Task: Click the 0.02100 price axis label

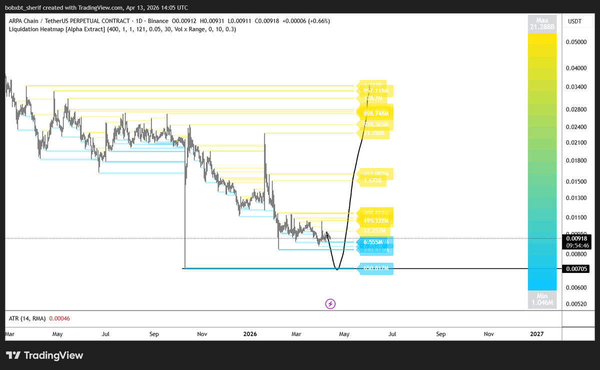Action: coord(575,143)
